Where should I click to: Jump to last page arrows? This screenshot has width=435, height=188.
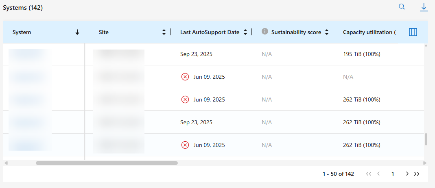coord(417,174)
